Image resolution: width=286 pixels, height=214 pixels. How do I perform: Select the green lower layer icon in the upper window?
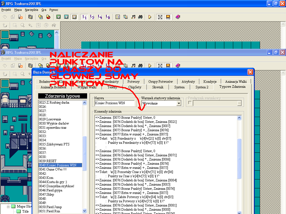[x=58, y=17]
